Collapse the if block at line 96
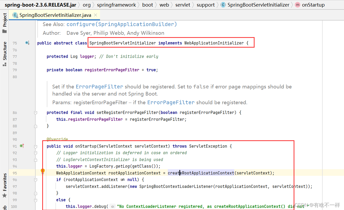The height and width of the screenshot is (210, 344). pos(35,179)
